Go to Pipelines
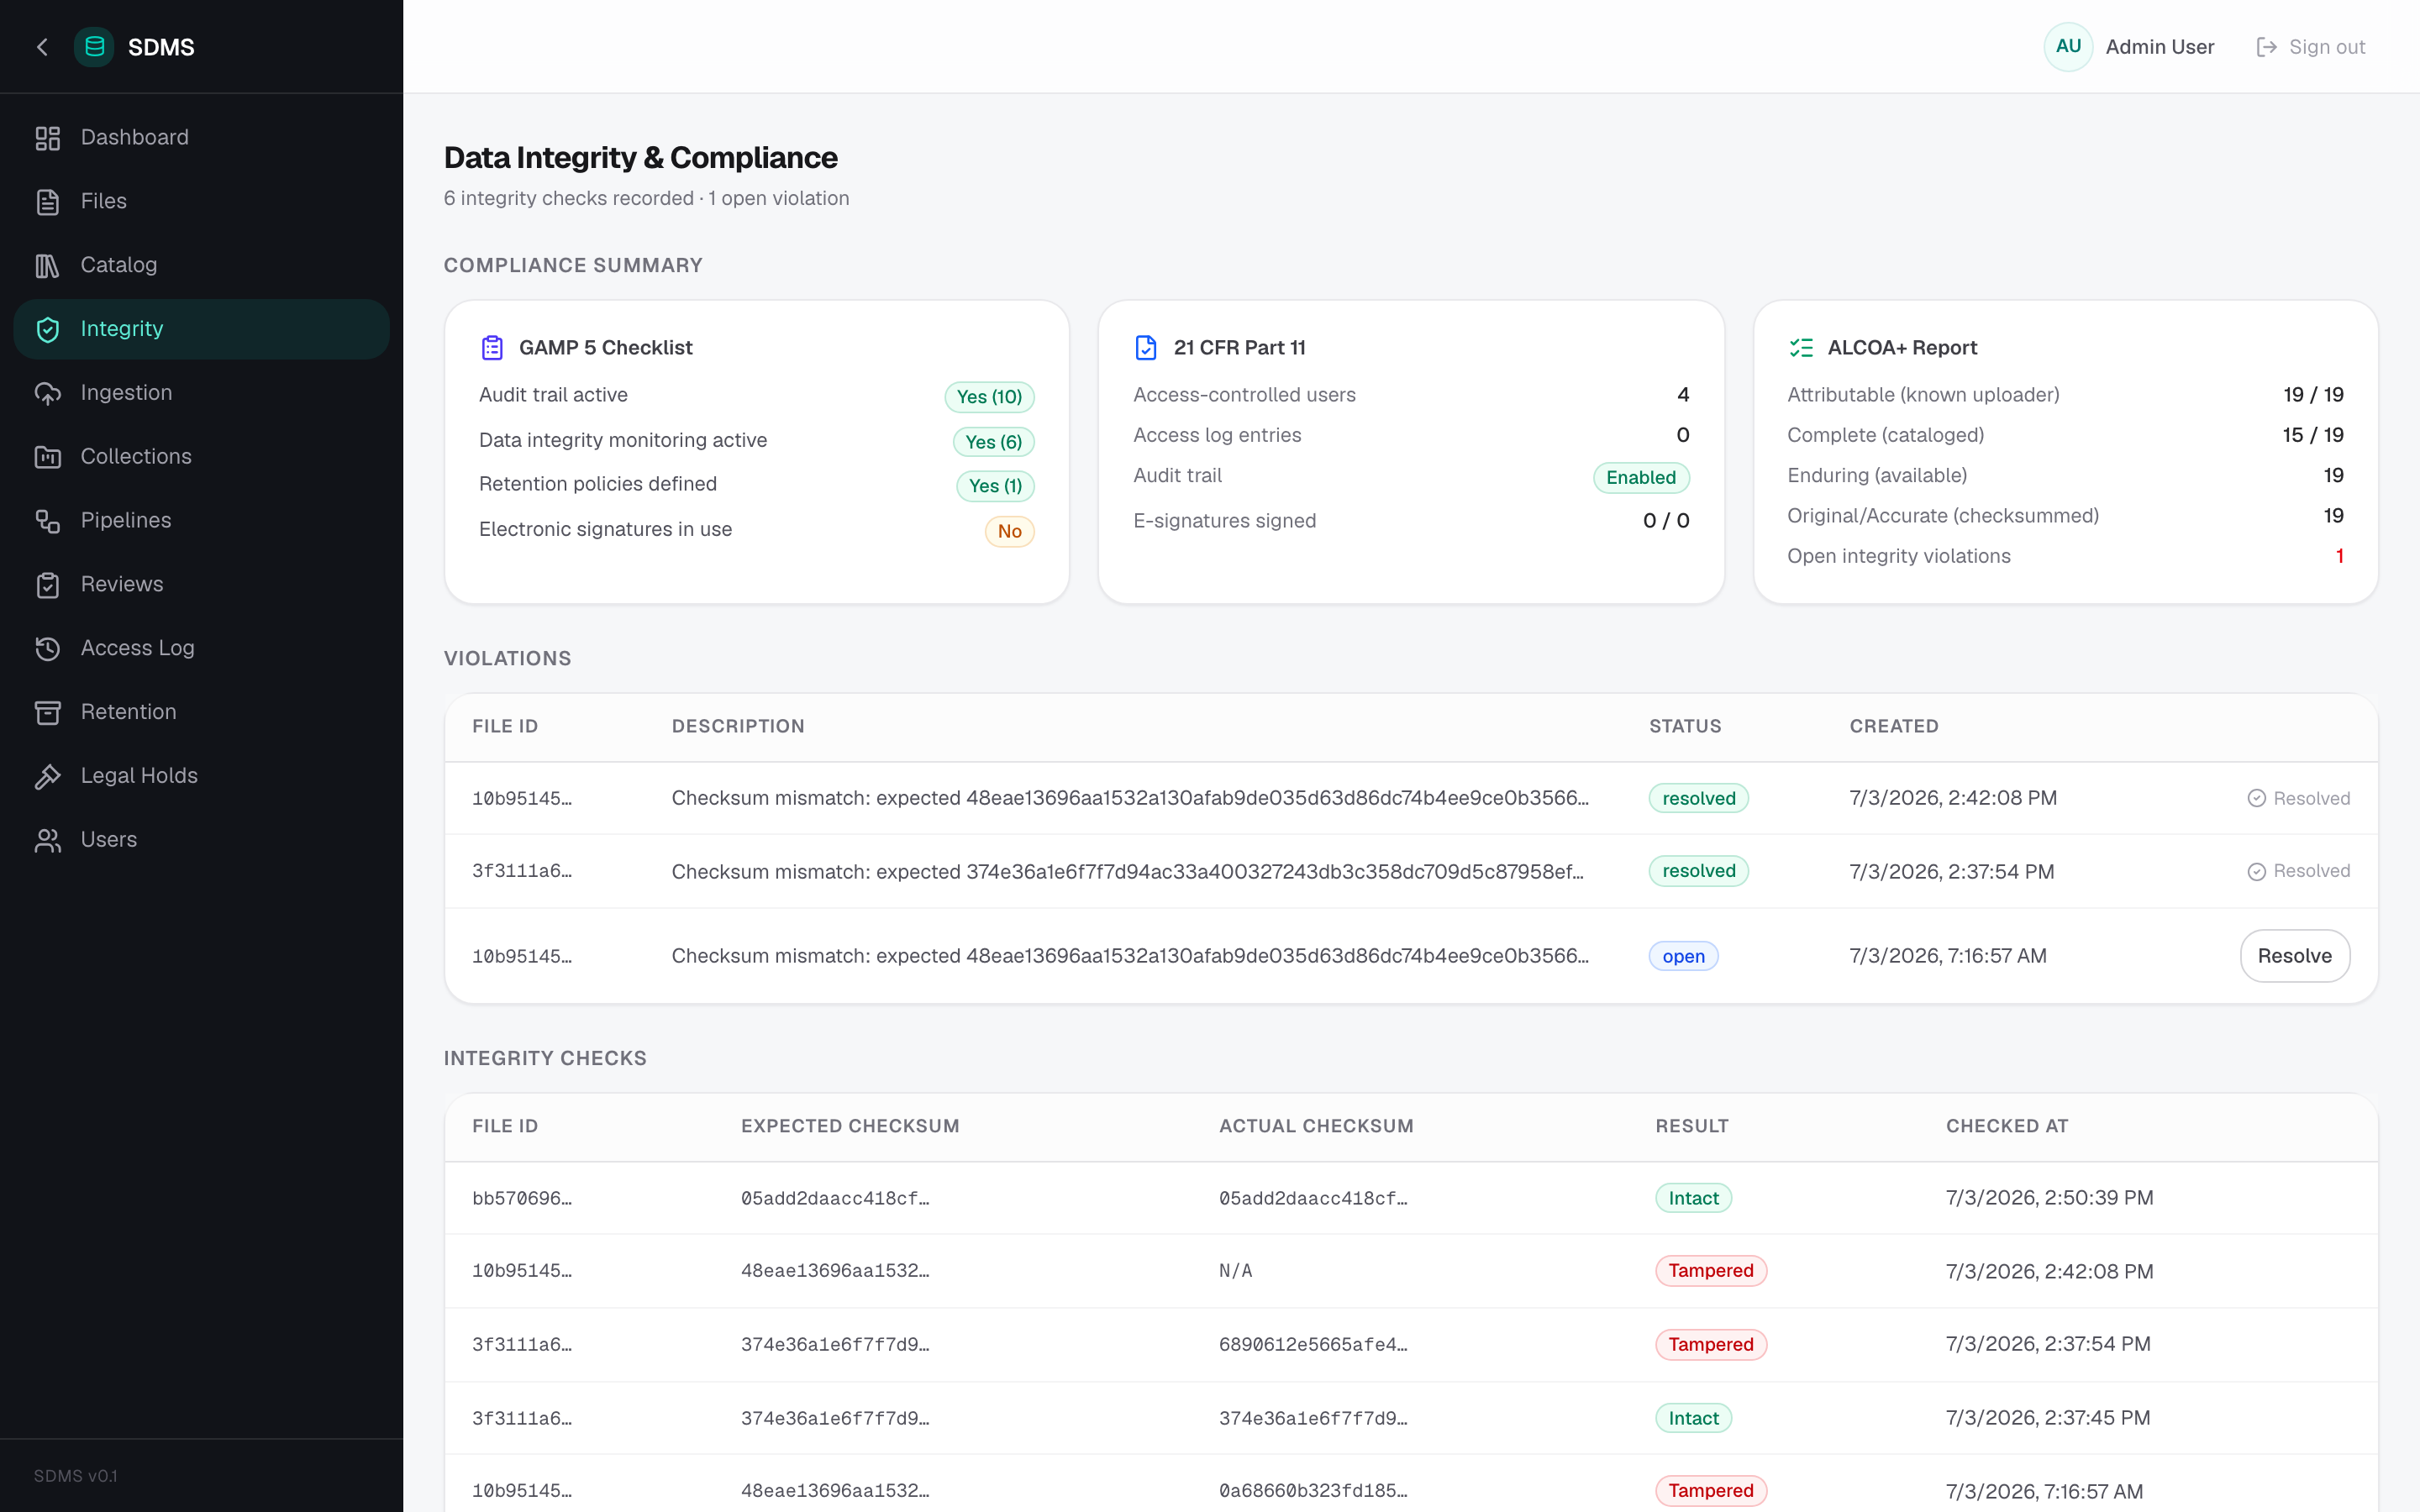The width and height of the screenshot is (2420, 1512). pyautogui.click(x=201, y=521)
